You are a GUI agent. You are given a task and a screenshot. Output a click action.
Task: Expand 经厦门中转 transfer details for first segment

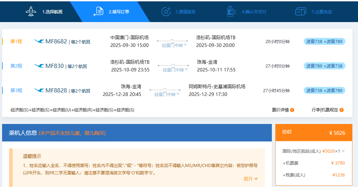click(174, 45)
